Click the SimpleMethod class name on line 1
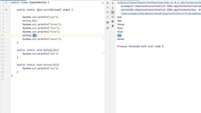The image size is (201, 113). (x=38, y=3)
